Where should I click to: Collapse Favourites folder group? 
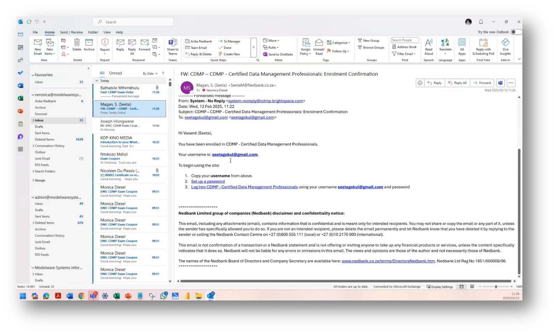tap(33, 75)
